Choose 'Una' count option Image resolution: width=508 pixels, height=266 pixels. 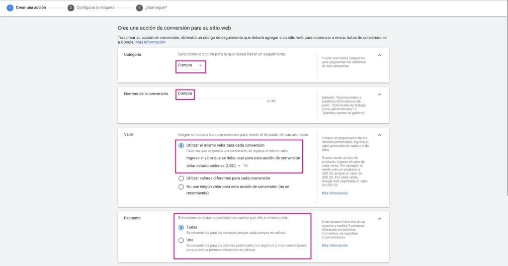coord(181,240)
